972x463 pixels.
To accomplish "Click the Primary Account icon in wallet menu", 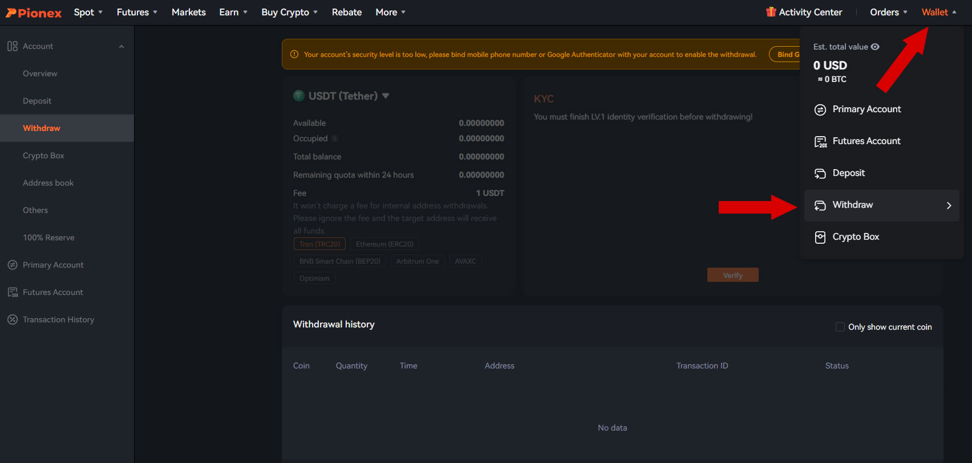I will 820,110.
